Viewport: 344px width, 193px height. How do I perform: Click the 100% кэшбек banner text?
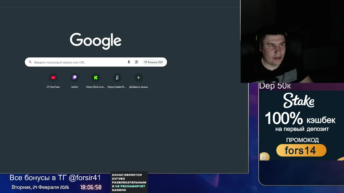point(300,119)
